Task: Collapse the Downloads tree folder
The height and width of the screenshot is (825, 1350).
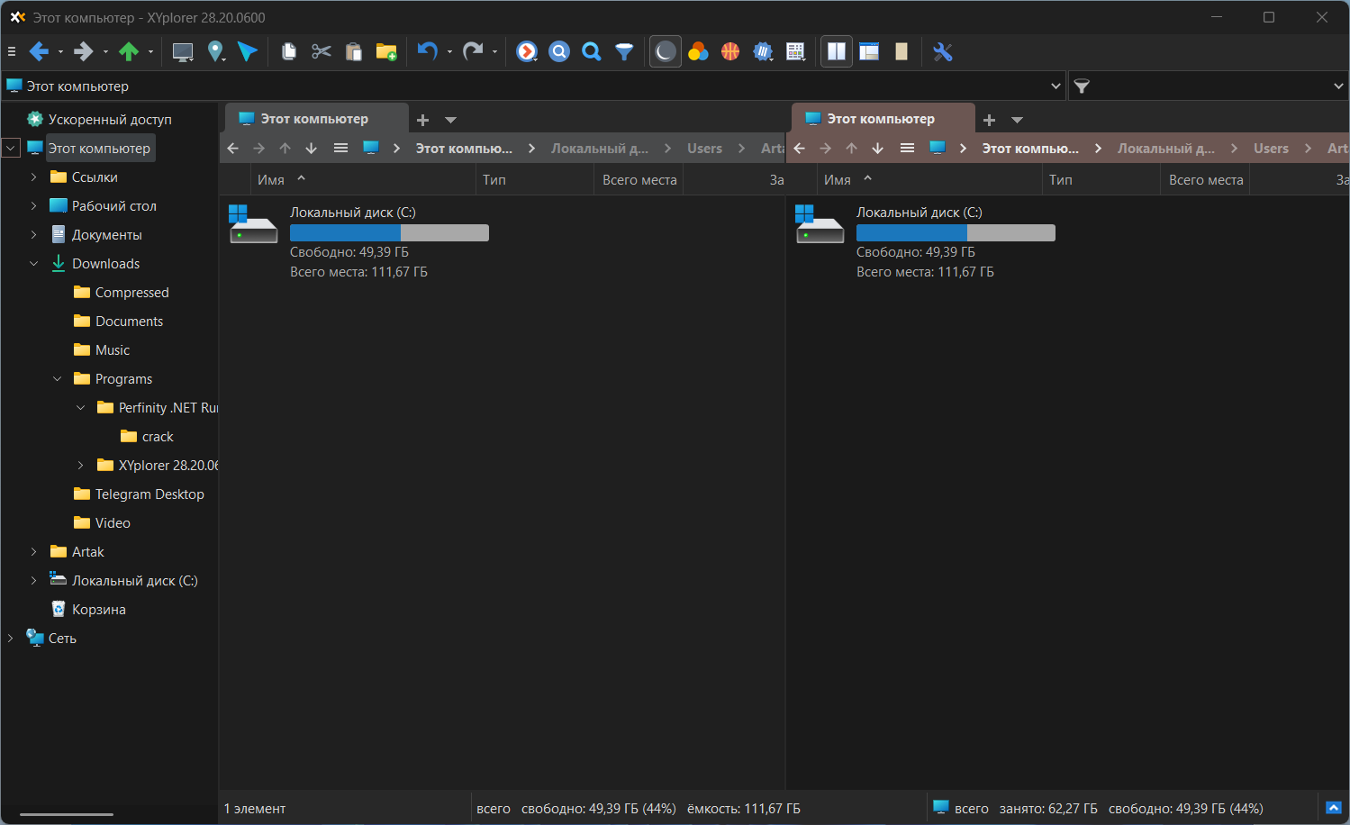Action: 34,264
